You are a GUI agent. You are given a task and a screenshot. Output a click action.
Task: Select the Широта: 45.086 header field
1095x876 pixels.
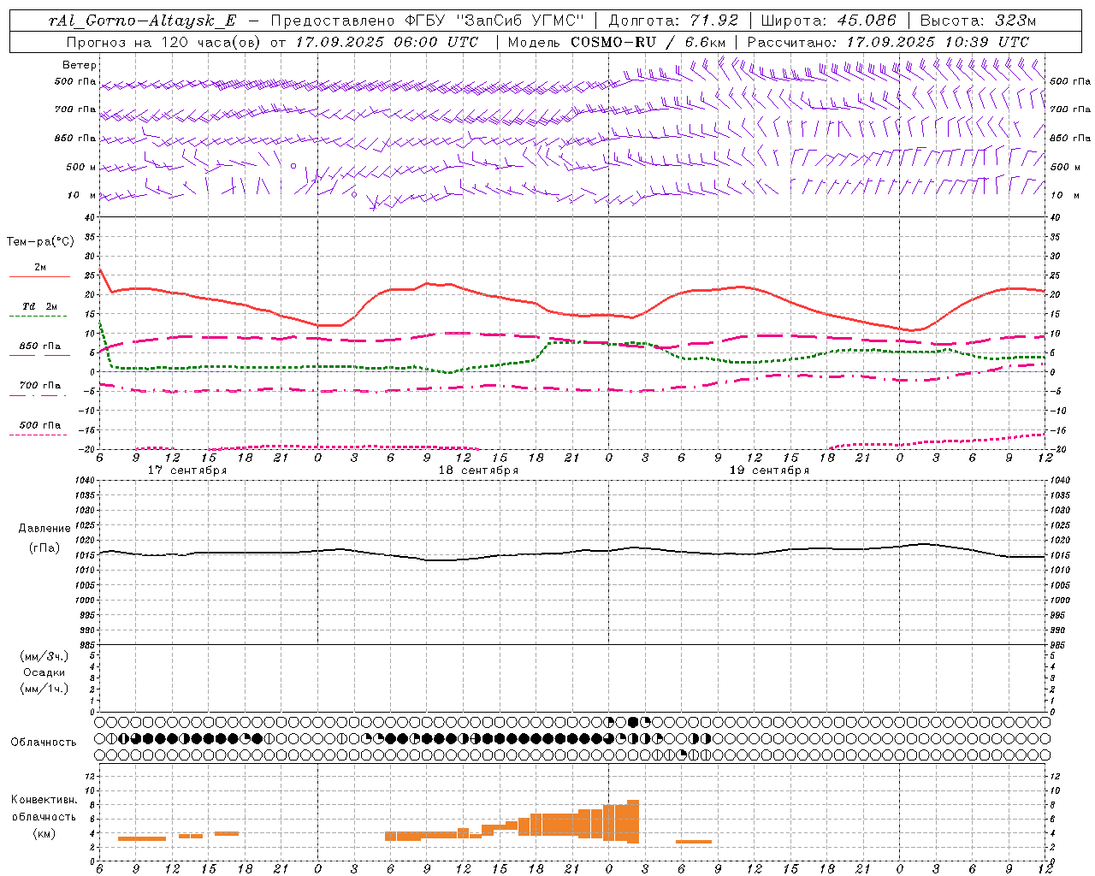(828, 21)
